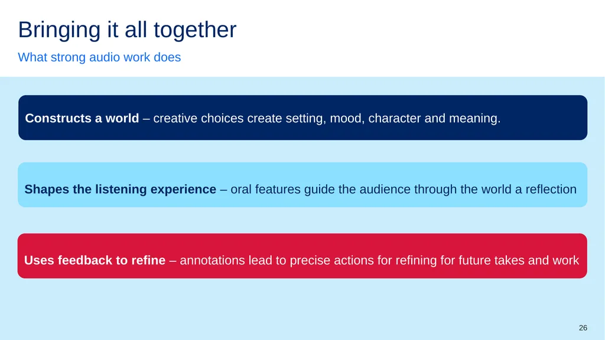Click the red 'Uses feedback to refine' box

[302, 256]
